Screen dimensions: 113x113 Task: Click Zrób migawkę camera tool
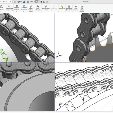coord(76,8)
